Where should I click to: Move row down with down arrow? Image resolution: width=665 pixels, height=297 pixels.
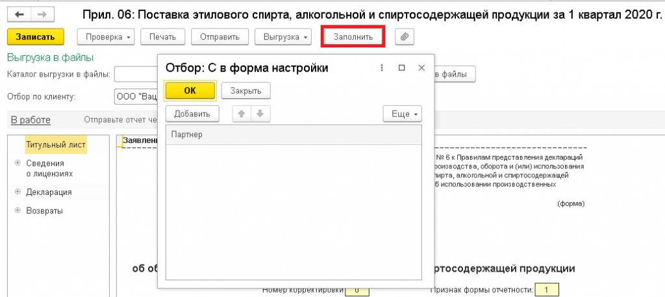(260, 114)
